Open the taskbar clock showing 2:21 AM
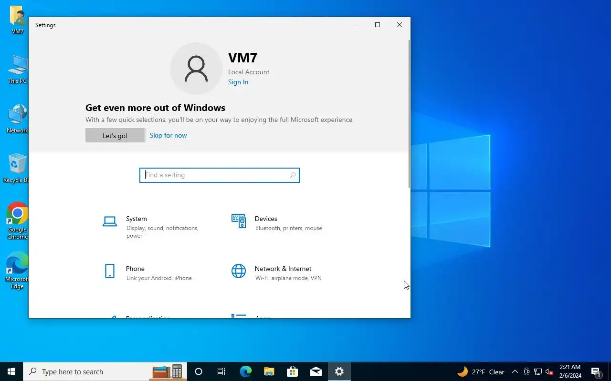 (570, 371)
